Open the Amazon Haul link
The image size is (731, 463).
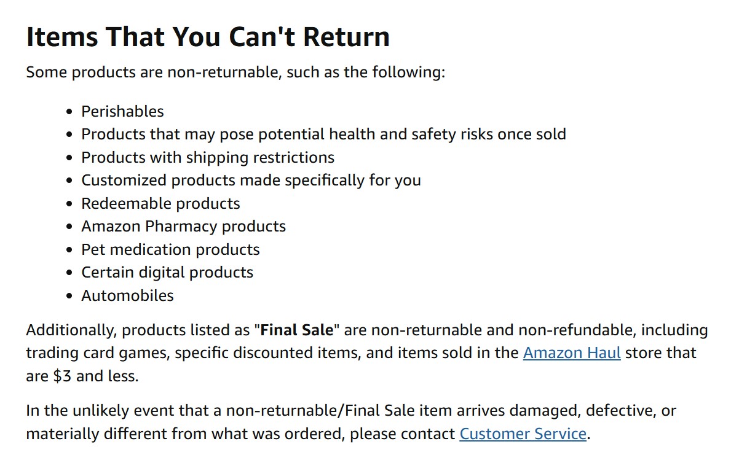(x=572, y=353)
